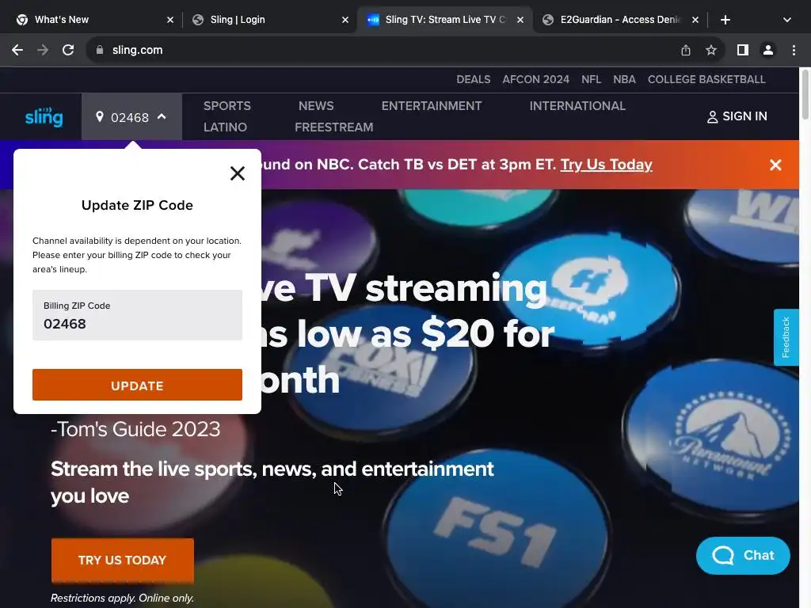The height and width of the screenshot is (608, 811).
Task: Go to AFCON 2024
Action: [536, 80]
